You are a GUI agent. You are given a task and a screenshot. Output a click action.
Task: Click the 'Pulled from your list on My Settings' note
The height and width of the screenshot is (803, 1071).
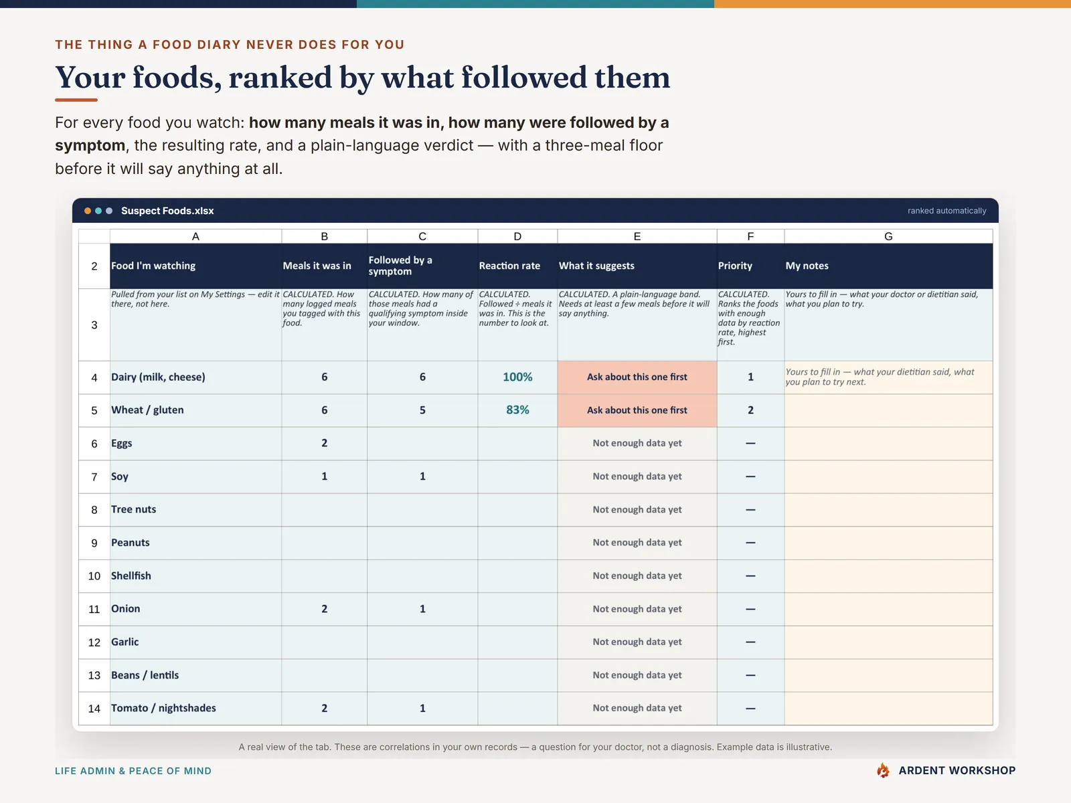(x=195, y=325)
